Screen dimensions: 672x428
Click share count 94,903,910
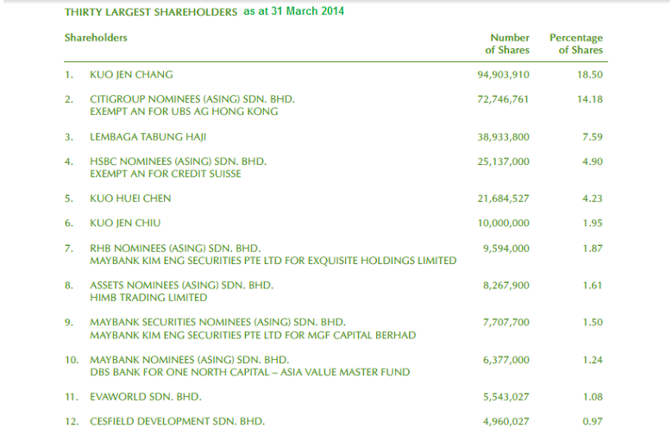pyautogui.click(x=504, y=74)
